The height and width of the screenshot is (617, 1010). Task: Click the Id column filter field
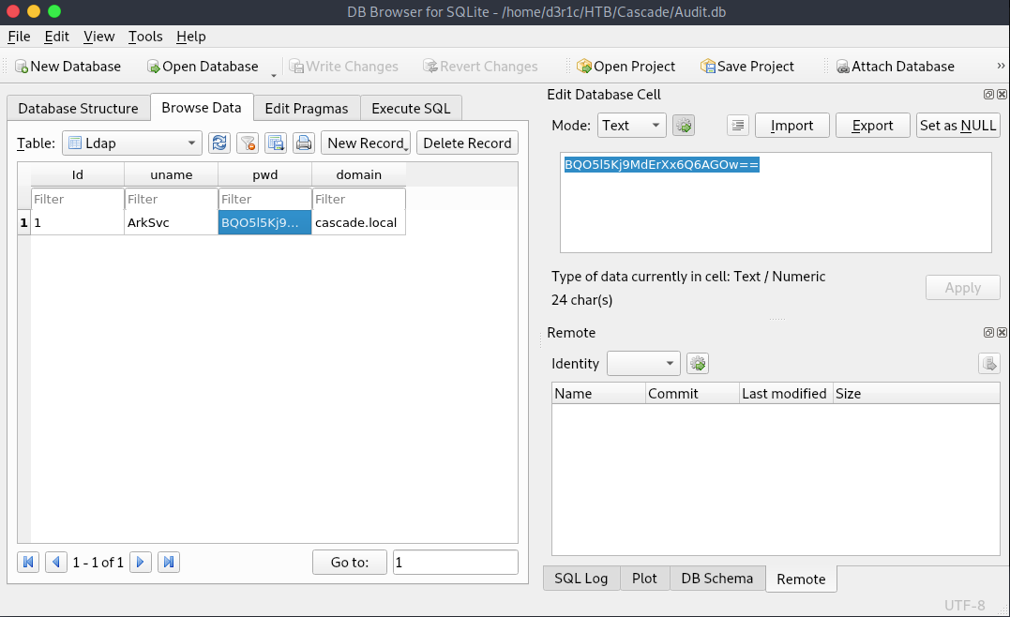click(77, 199)
